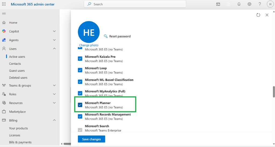Click the Resources printer icon
The width and height of the screenshot is (275, 147).
4,103
